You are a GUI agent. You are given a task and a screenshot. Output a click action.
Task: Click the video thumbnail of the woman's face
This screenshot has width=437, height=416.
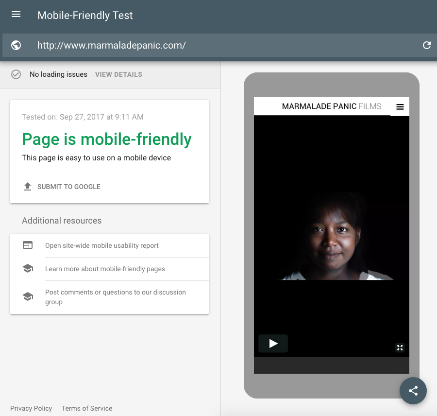point(332,236)
